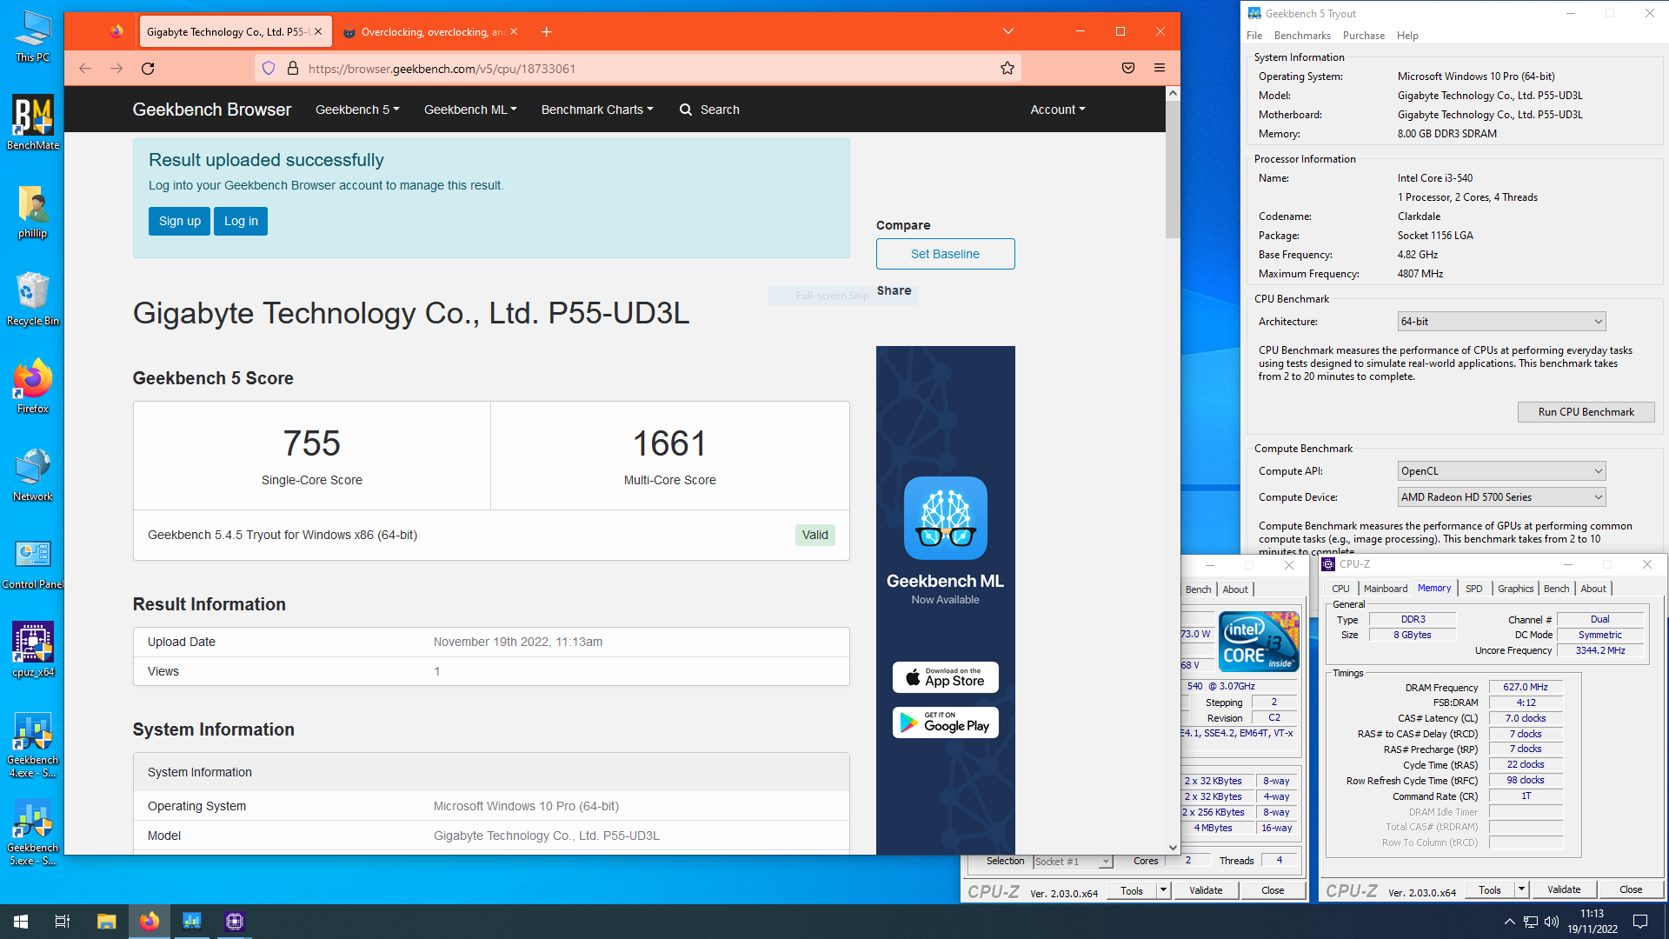Launch Firefox from desktop shortcut
1669x939 pixels.
coord(32,387)
